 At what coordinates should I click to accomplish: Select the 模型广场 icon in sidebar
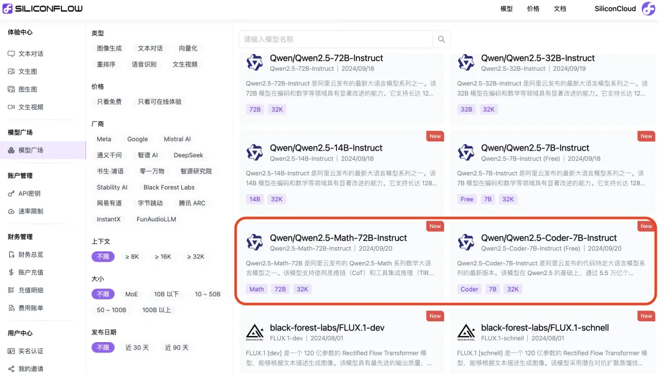(x=12, y=150)
